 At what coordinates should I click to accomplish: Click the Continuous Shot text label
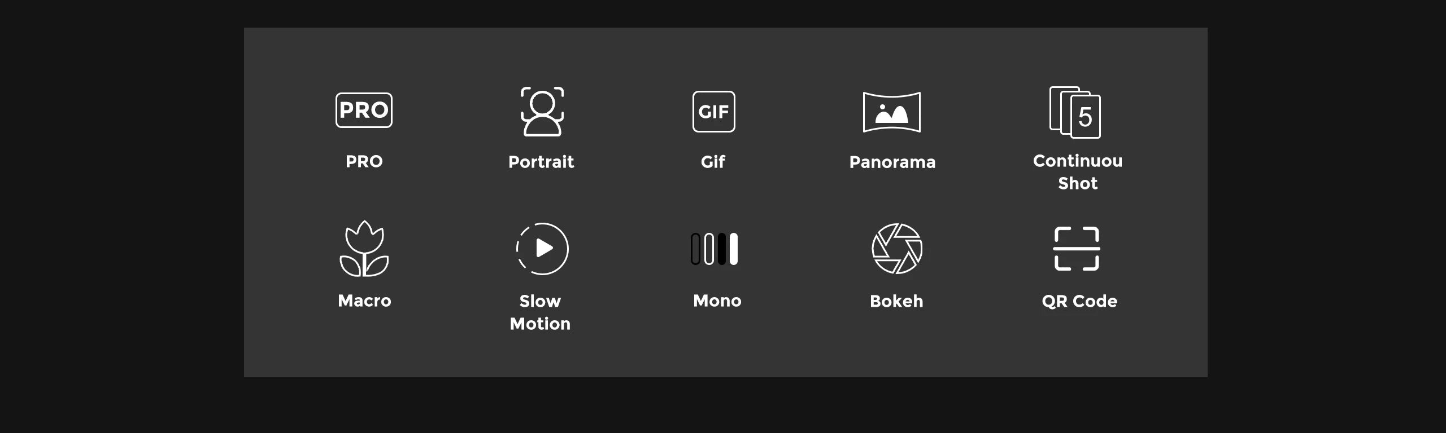1078,172
